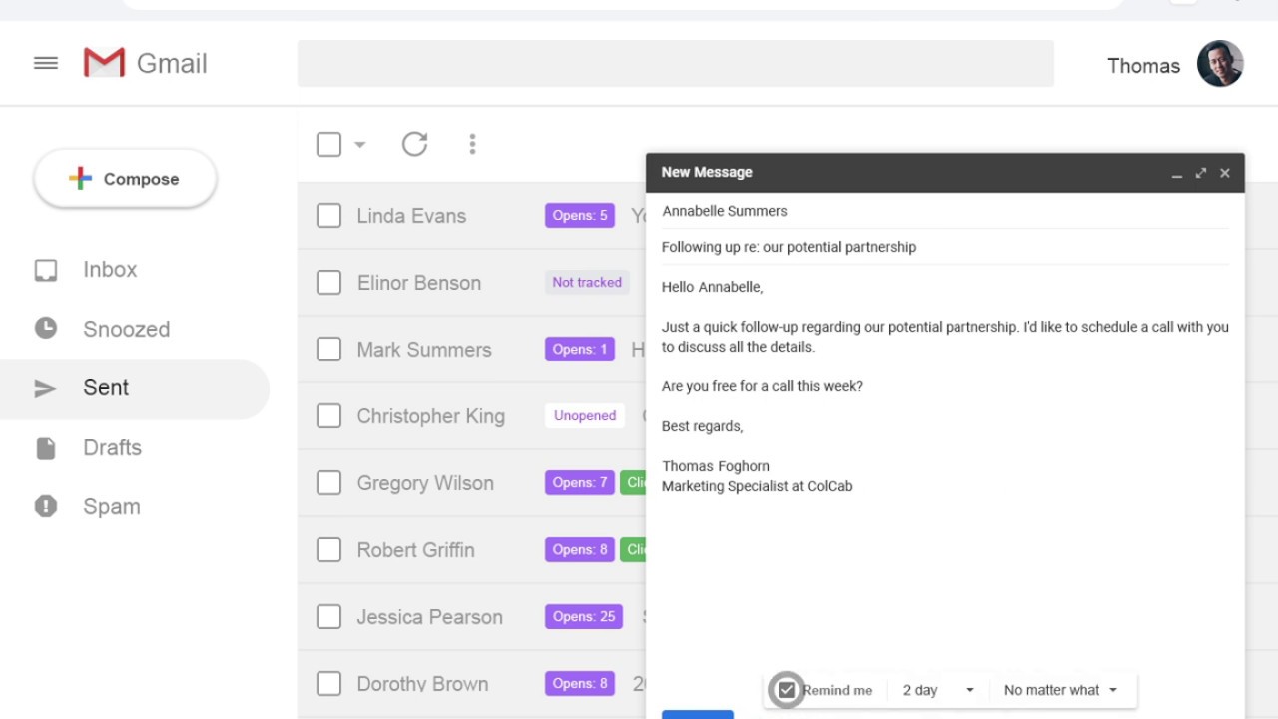
Task: Open the three-dot more options menu
Action: pos(472,144)
